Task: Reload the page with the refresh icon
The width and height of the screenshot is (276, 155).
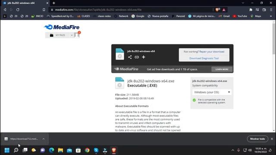Action: tap(18, 9)
